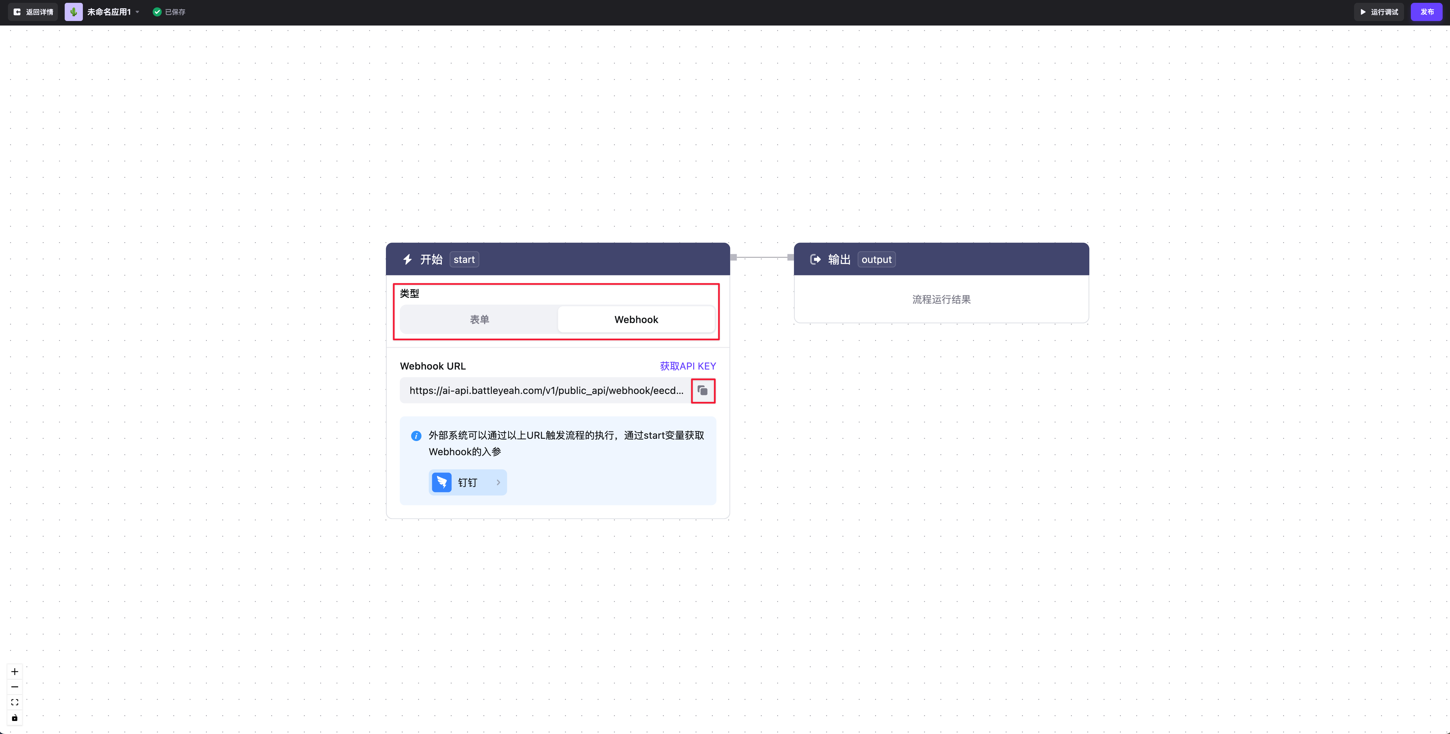Go back via 返回详情 button
Image resolution: width=1450 pixels, height=734 pixels.
click(33, 12)
